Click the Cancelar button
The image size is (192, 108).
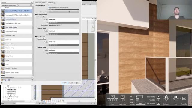click(71, 83)
